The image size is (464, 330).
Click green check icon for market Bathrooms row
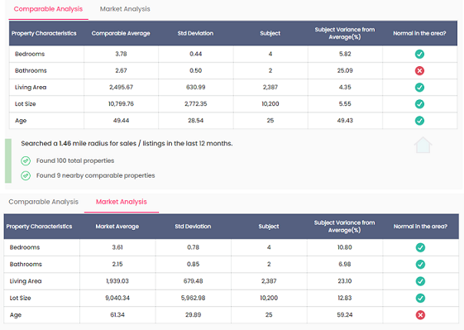pos(420,265)
